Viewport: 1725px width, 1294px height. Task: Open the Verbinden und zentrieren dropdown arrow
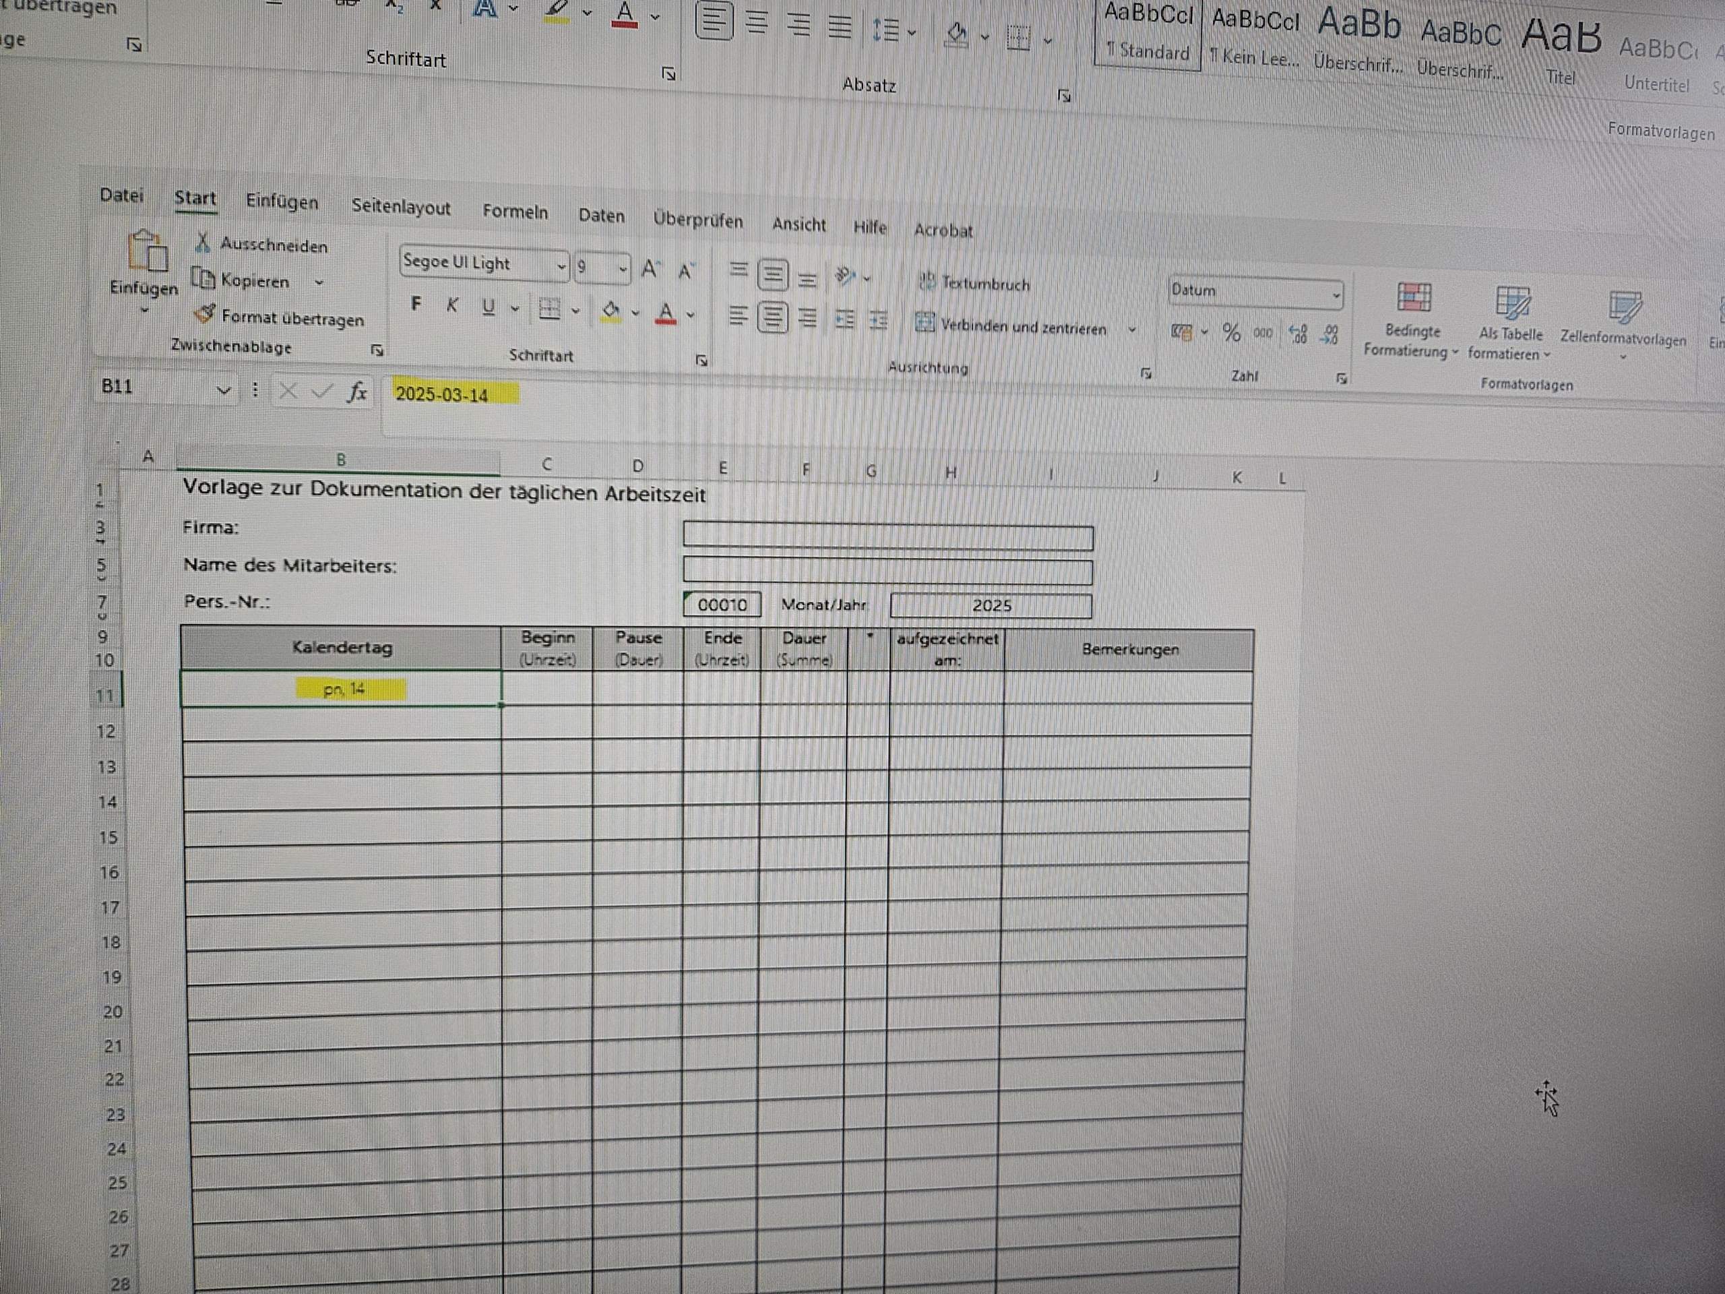[x=1131, y=330]
